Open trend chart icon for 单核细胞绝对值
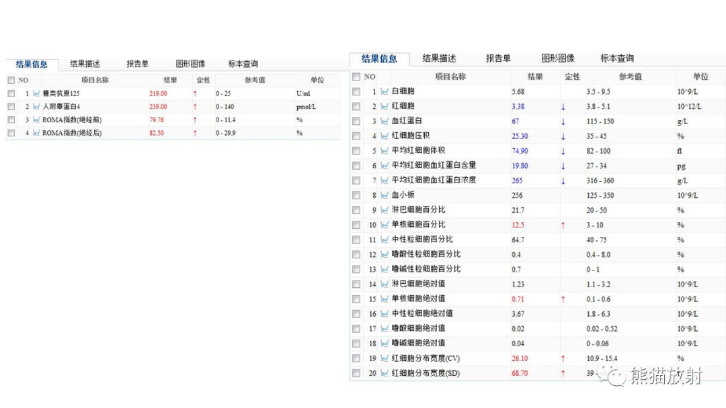 coord(385,299)
